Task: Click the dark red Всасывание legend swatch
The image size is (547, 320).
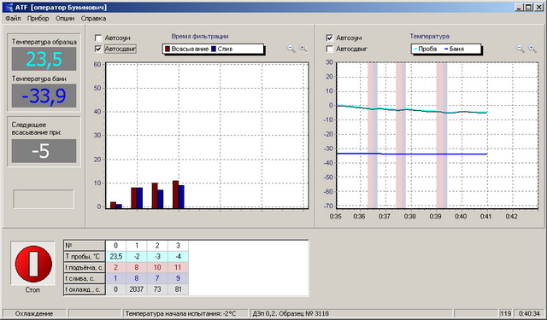Action: [x=168, y=49]
